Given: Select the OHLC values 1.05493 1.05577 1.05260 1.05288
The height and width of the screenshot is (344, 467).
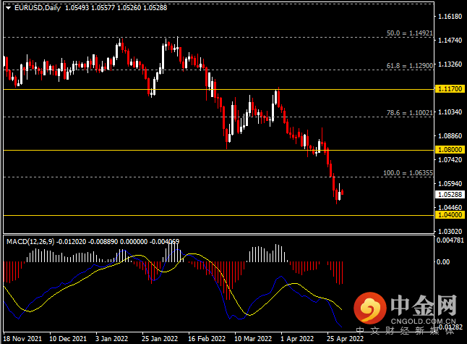Looking at the screenshot, I should click(x=116, y=8).
